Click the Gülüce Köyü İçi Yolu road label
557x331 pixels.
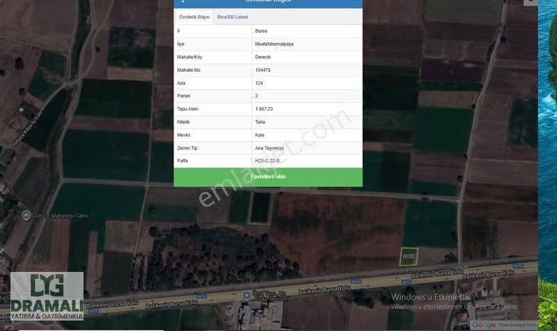click(27, 128)
